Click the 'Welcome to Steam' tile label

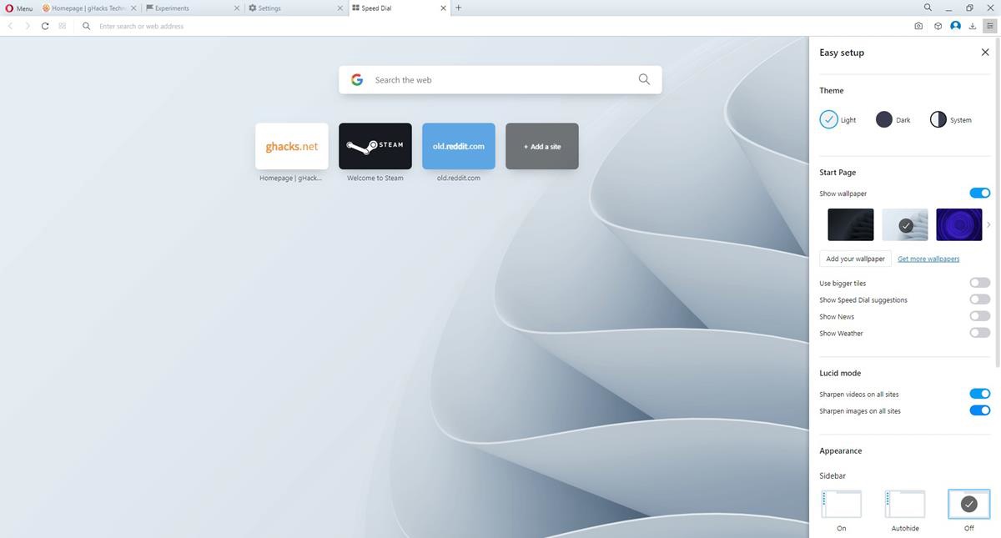pos(375,178)
